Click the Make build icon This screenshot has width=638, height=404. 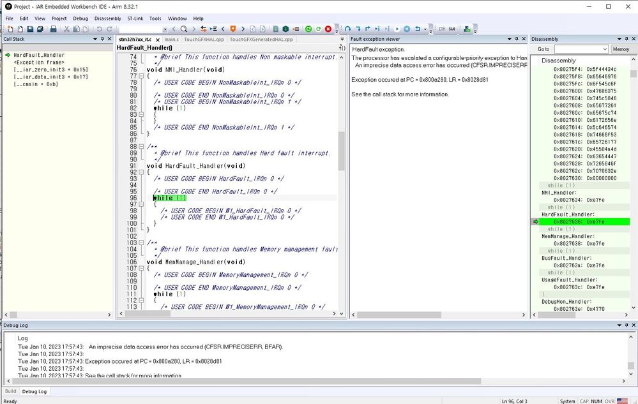(x=285, y=29)
